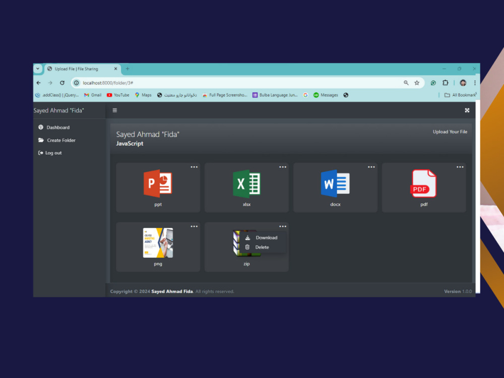
Task: Click the docx file name label
Action: pos(335,205)
